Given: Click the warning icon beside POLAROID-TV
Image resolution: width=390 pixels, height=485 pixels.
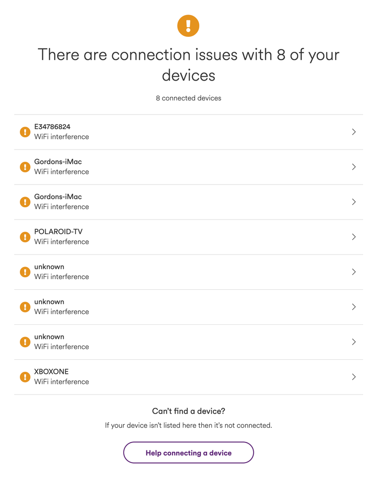Looking at the screenshot, I should tap(25, 237).
